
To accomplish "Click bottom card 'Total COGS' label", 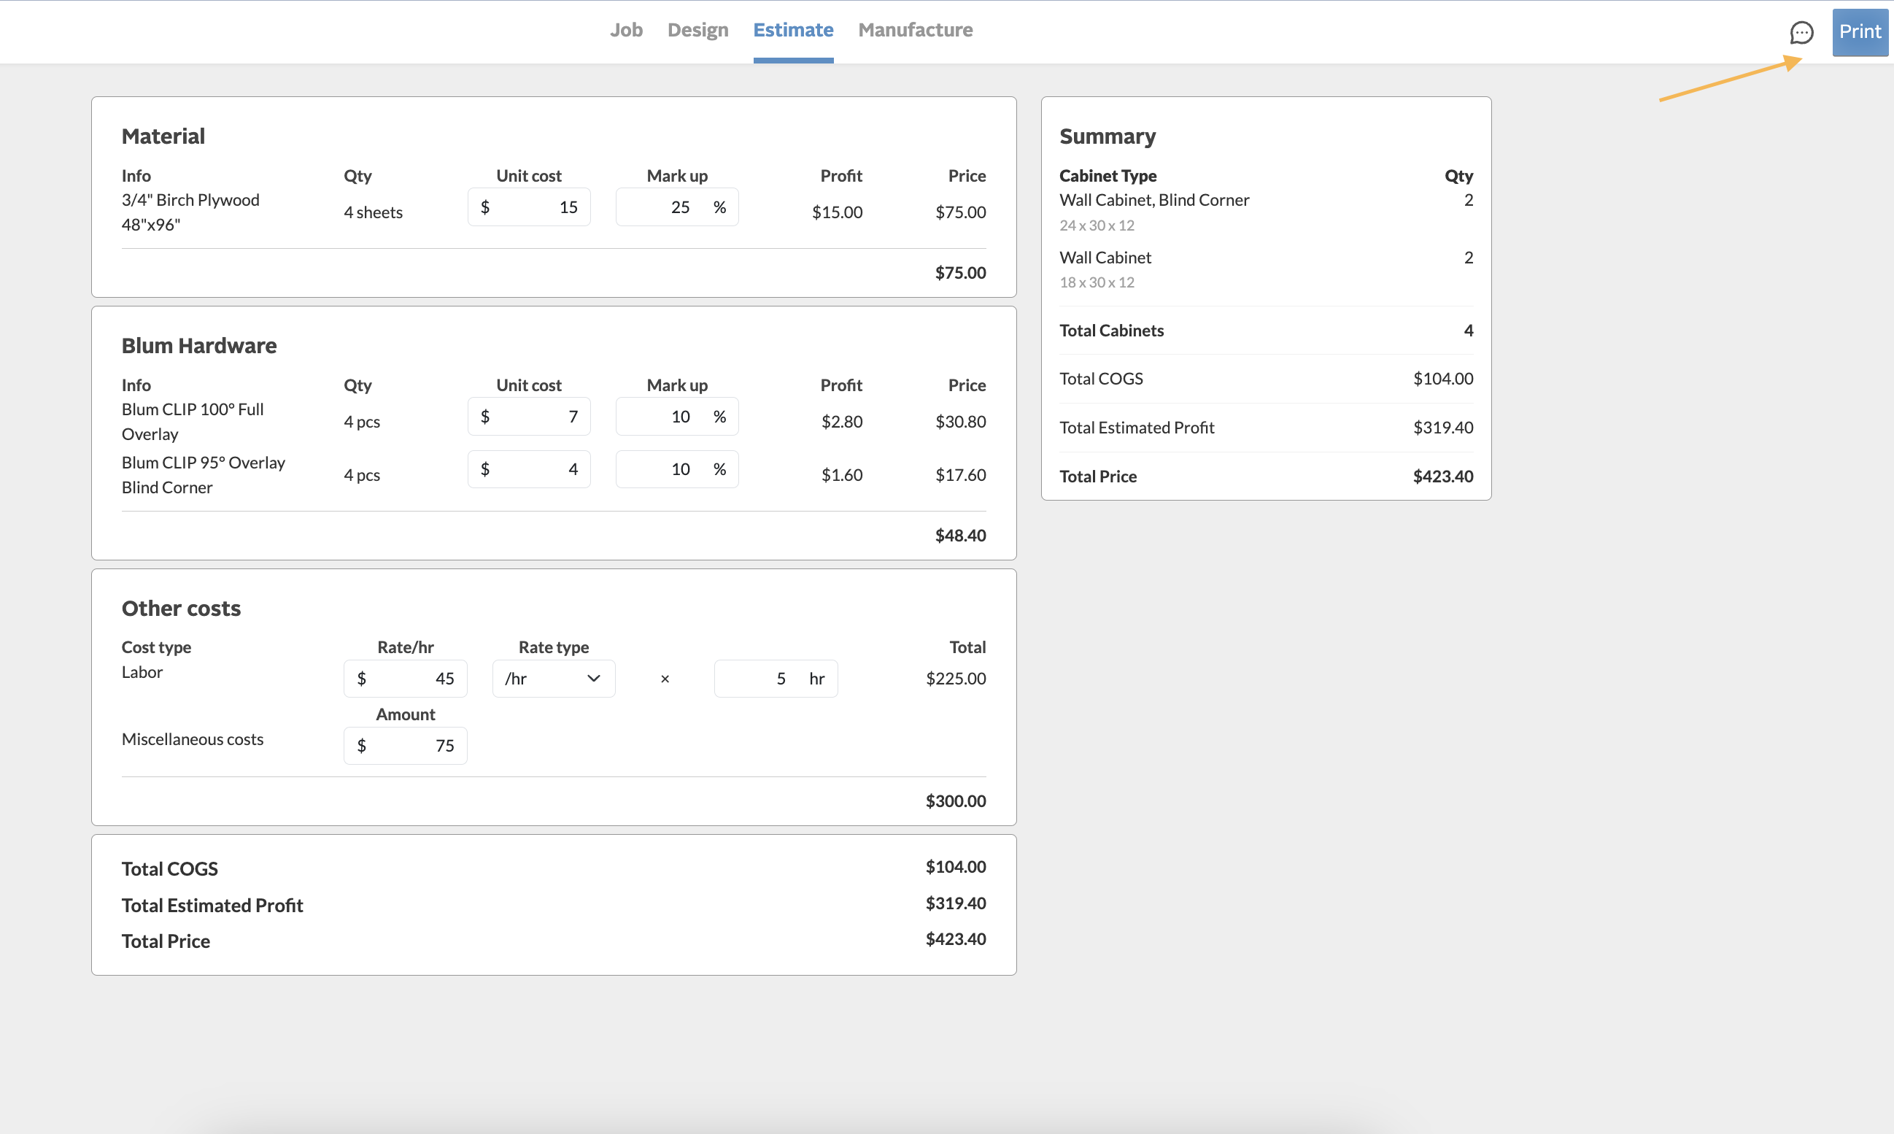I will pyautogui.click(x=169, y=869).
